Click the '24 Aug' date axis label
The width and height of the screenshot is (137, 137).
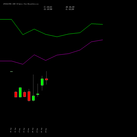(41, 130)
